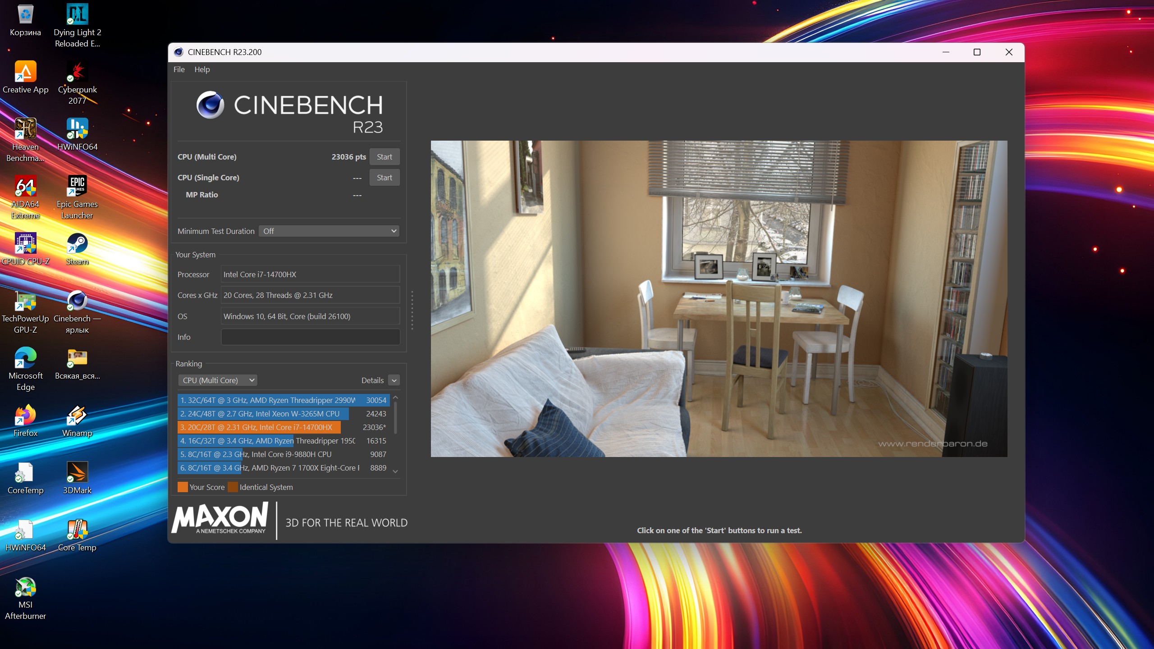
Task: Open the TechPowerUp GPU-Z desktop icon
Action: [x=25, y=301]
